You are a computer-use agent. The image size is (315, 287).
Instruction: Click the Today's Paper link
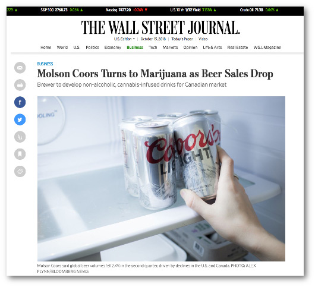click(182, 39)
